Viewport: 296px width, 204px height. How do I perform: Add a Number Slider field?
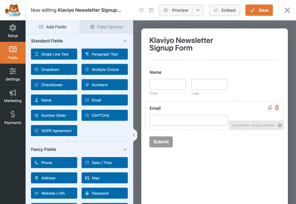pyautogui.click(x=54, y=115)
